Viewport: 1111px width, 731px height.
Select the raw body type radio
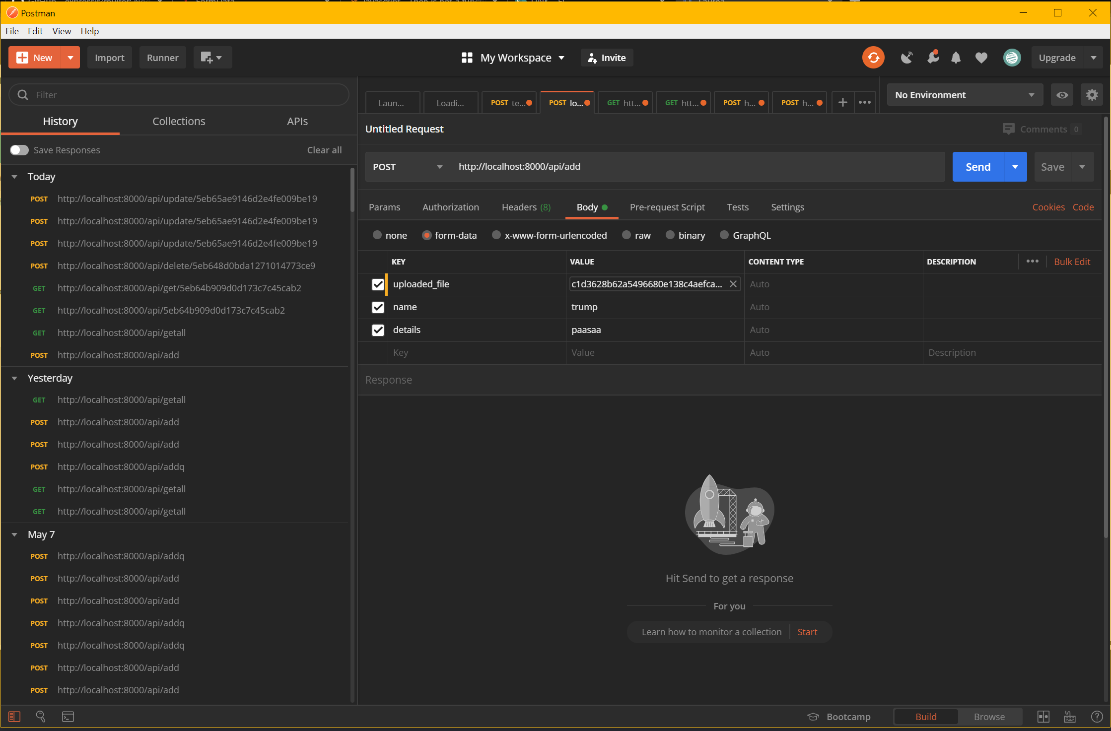point(626,235)
